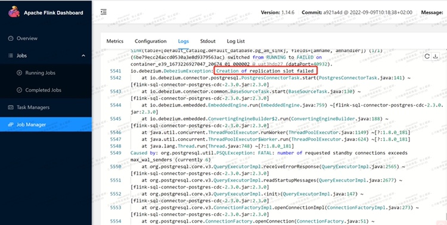This screenshot has height=225, width=447.
Task: Click the Task Managers icon
Action: tap(11, 107)
